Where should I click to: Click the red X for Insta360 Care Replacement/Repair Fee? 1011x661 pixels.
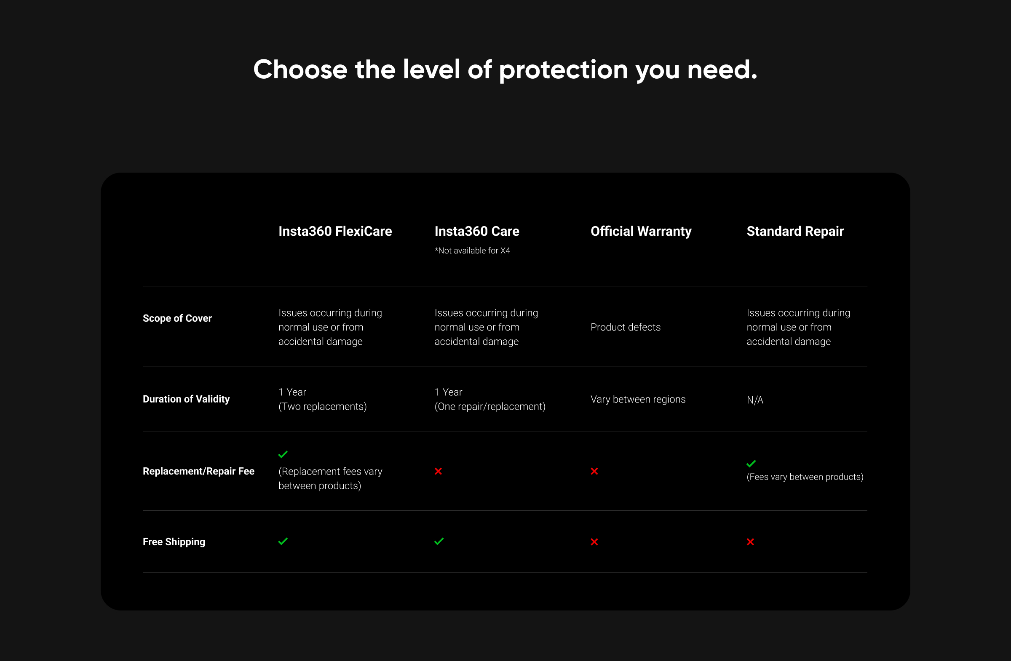pos(439,471)
